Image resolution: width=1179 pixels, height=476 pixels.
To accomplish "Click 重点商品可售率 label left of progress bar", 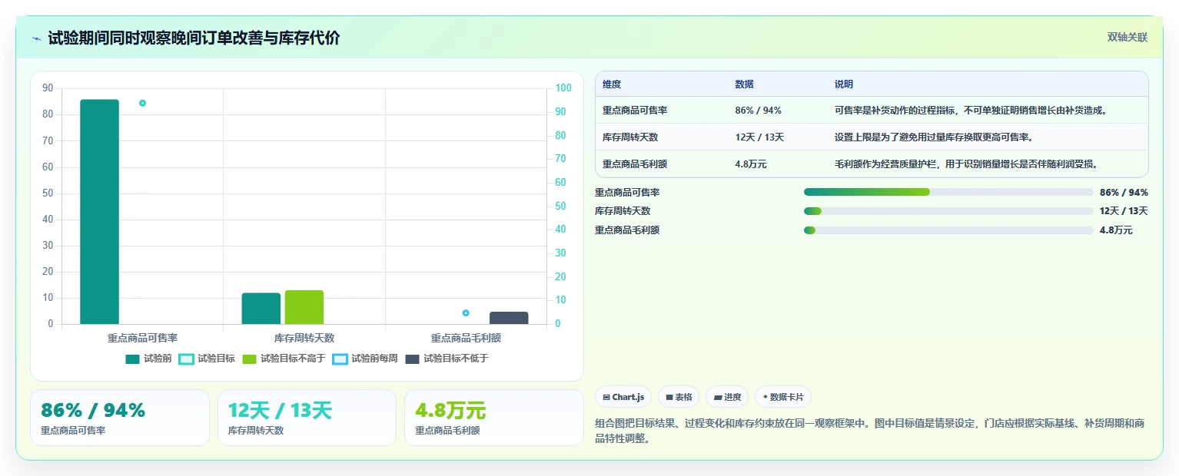I will click(627, 192).
